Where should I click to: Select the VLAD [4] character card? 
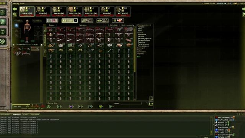click(107, 11)
